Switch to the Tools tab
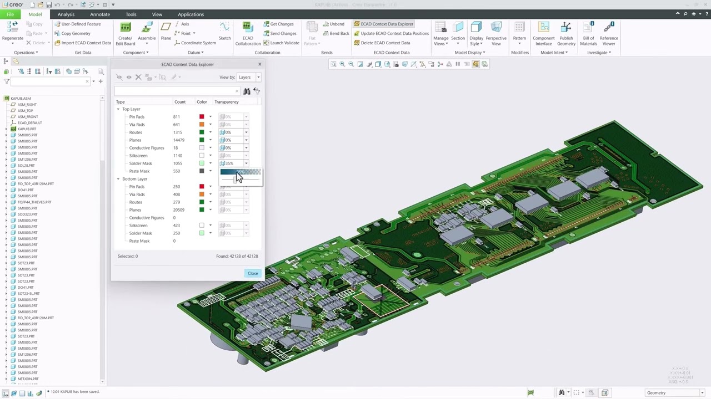This screenshot has height=399, width=711. [131, 14]
